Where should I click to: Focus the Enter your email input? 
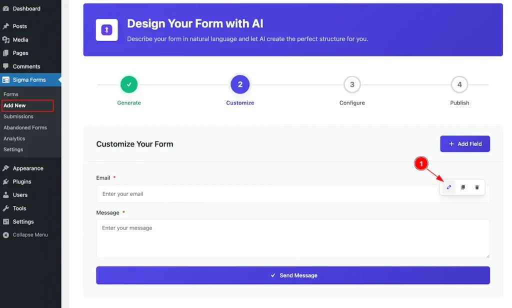click(268, 194)
